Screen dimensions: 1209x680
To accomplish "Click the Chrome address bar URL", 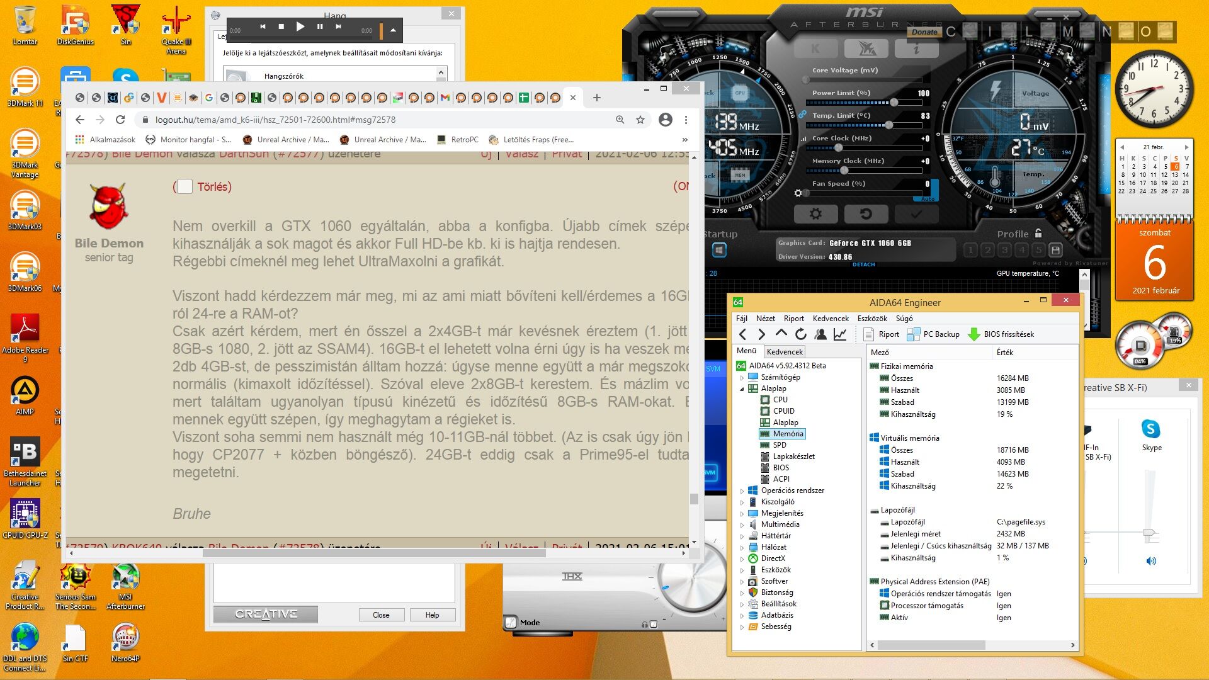I will [275, 120].
